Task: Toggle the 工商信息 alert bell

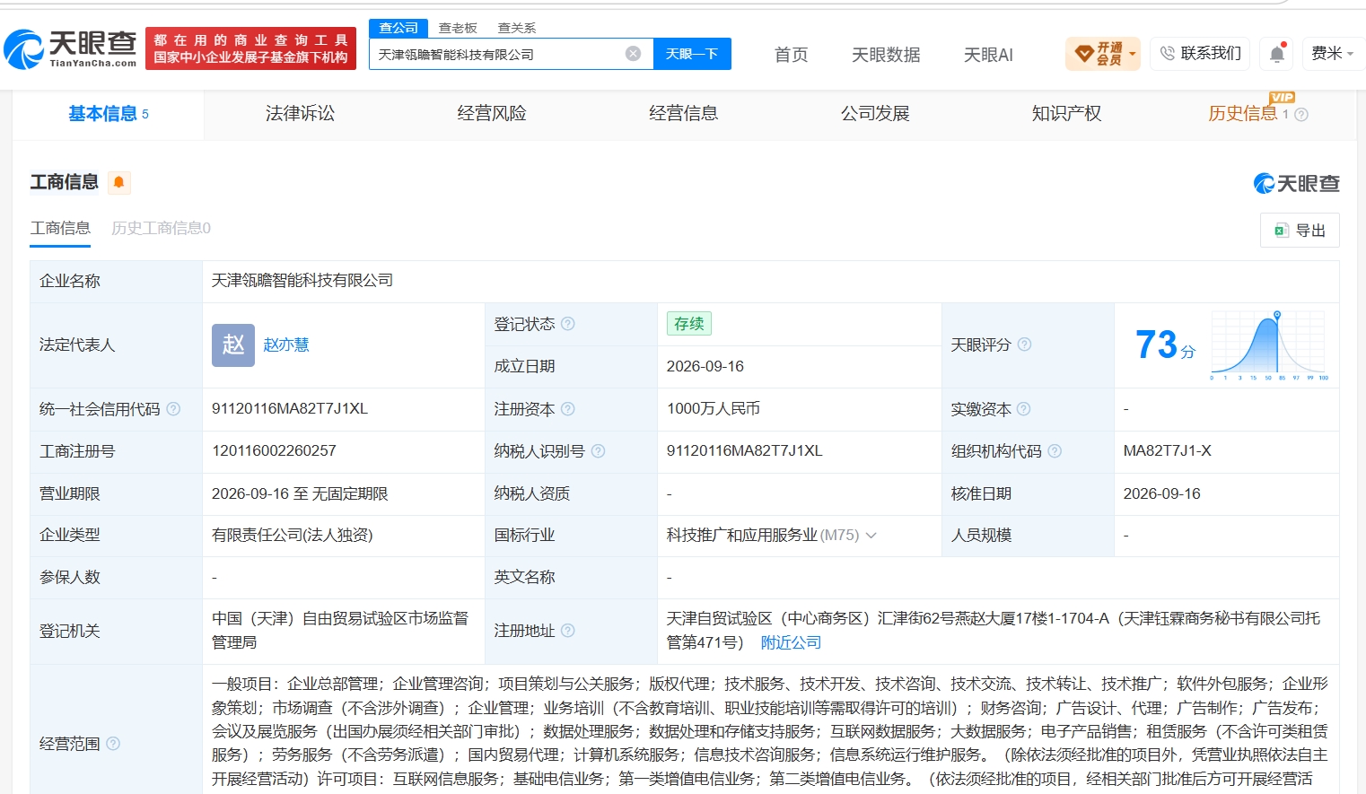Action: pyautogui.click(x=118, y=182)
